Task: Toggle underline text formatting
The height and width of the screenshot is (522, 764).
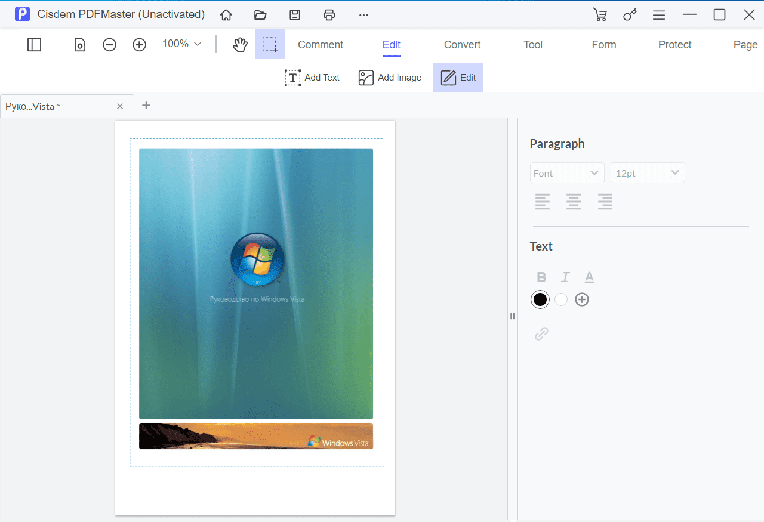Action: 589,277
